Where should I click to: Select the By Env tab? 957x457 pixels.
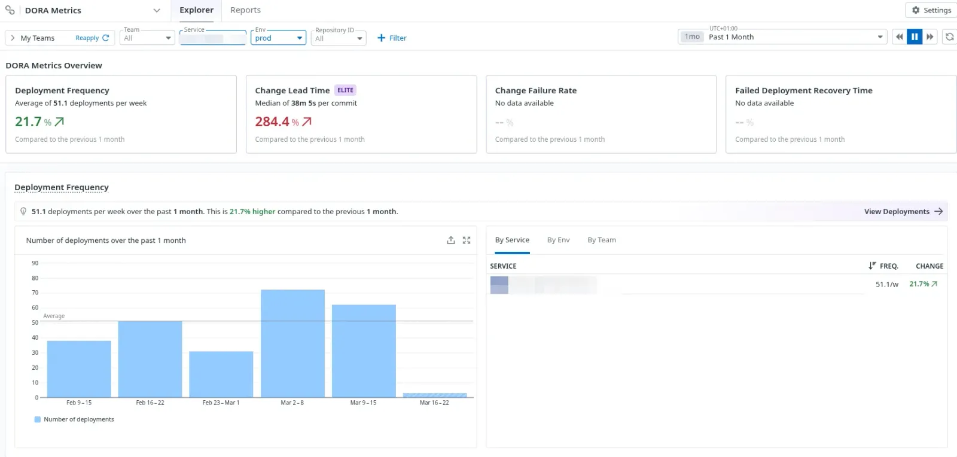click(559, 240)
